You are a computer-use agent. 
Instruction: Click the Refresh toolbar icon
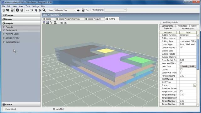[31, 10]
